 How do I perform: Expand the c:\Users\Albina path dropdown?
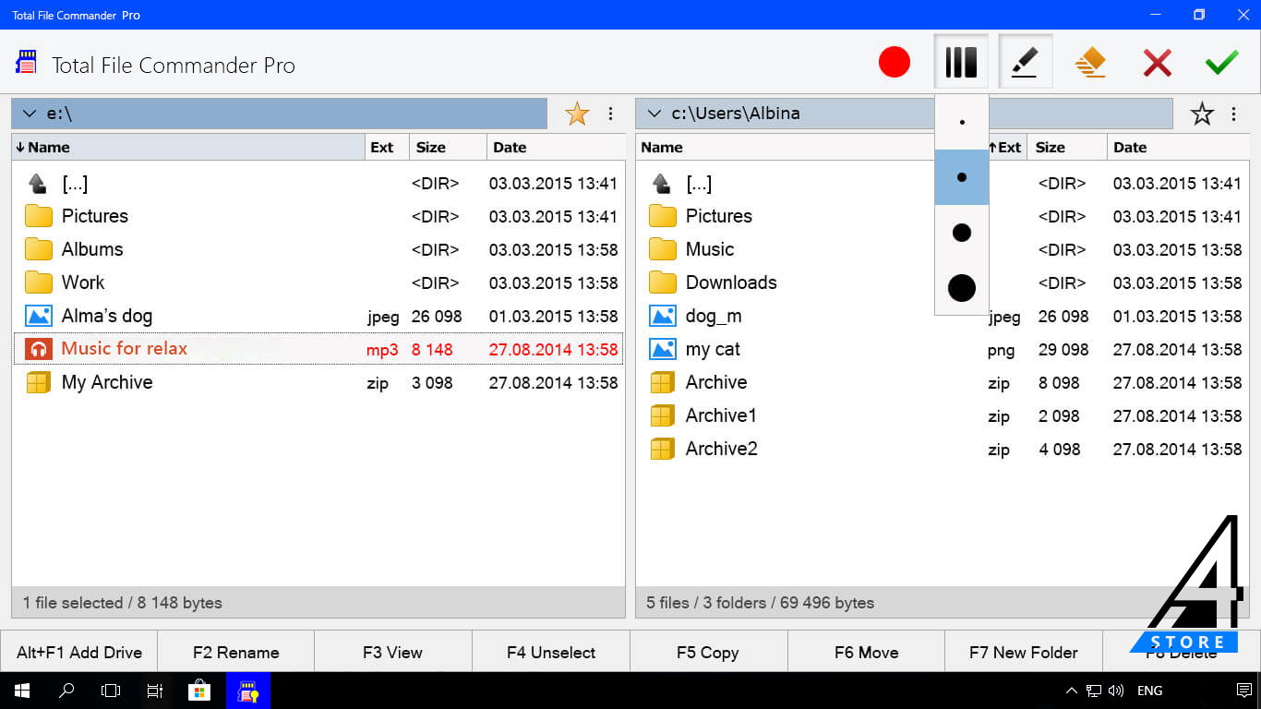655,114
